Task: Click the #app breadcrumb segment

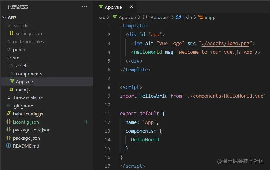Action: coord(210,18)
